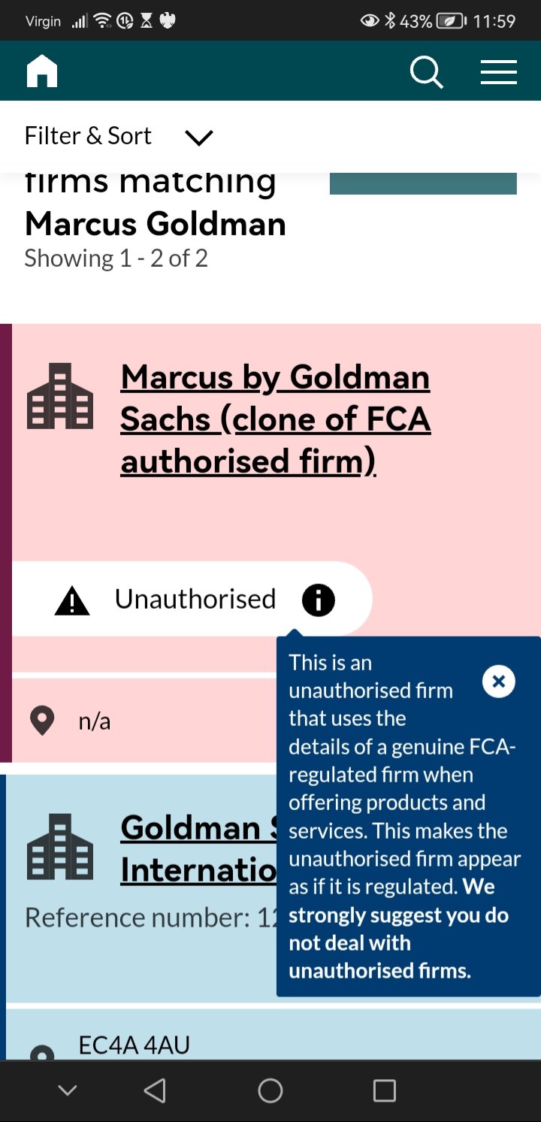Open search with the magnifier icon
The image size is (541, 1122).
pos(426,73)
